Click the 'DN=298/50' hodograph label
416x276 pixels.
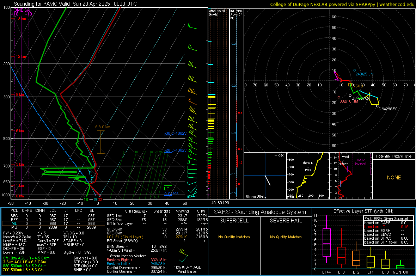coord(388,109)
